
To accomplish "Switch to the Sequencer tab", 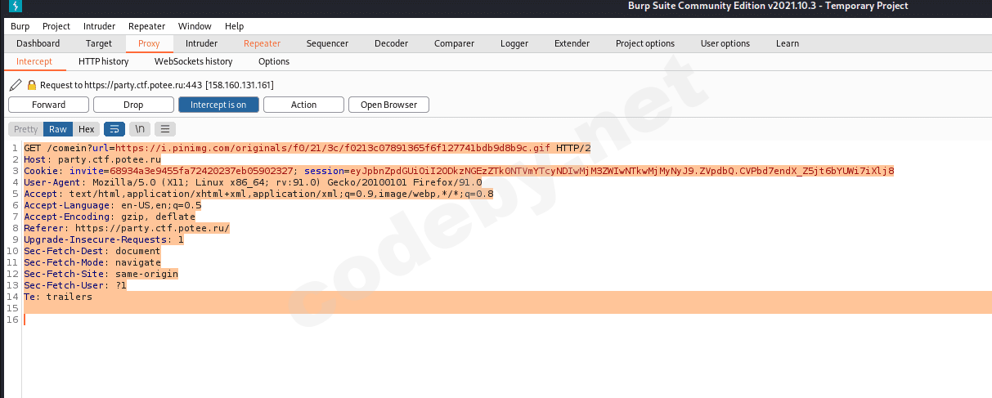I will (x=327, y=43).
